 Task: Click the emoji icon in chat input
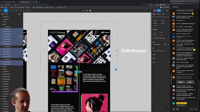tap(174, 109)
